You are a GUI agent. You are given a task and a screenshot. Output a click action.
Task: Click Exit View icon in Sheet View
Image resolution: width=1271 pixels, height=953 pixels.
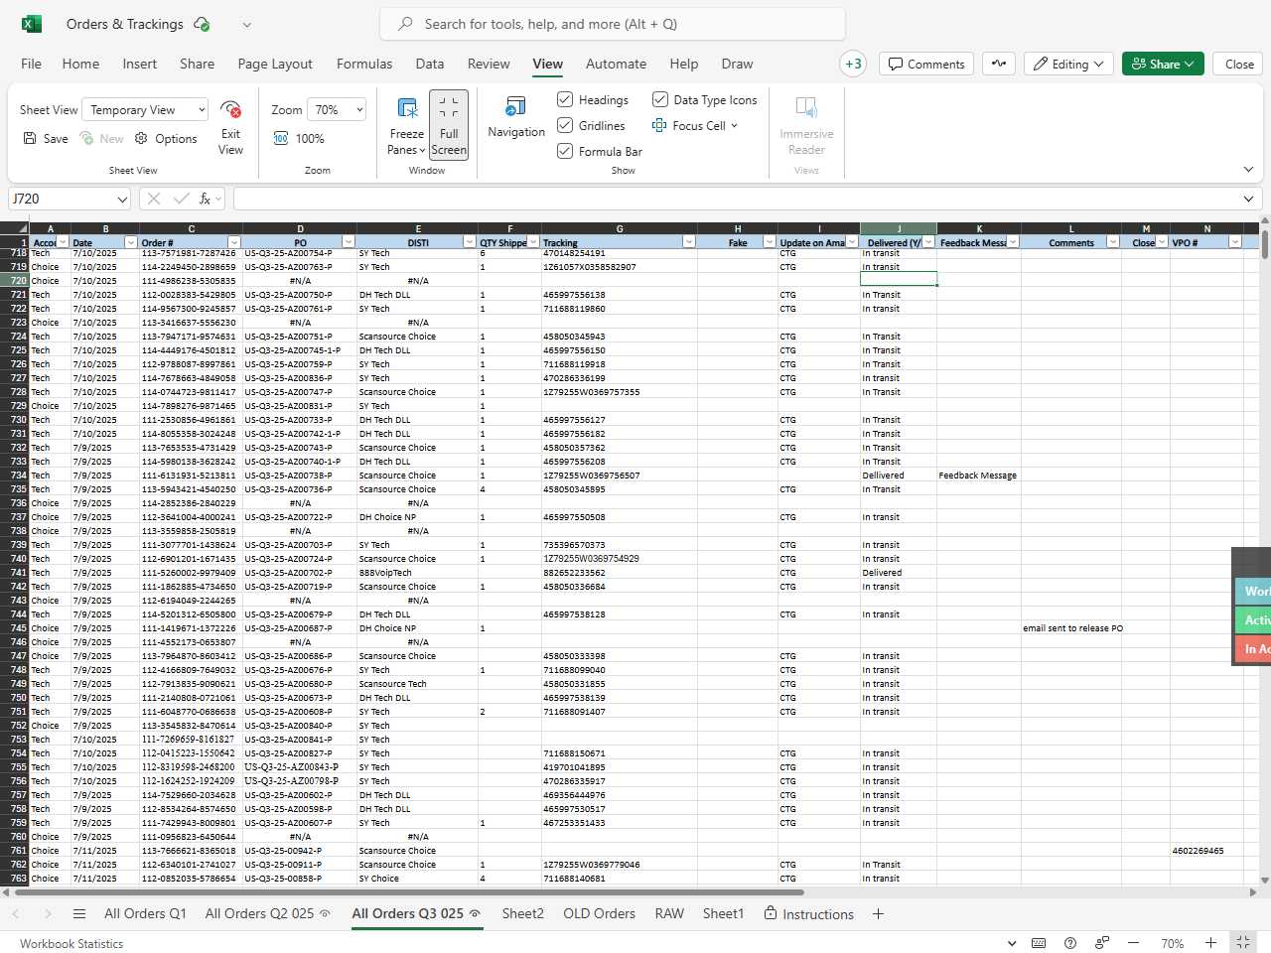[230, 109]
